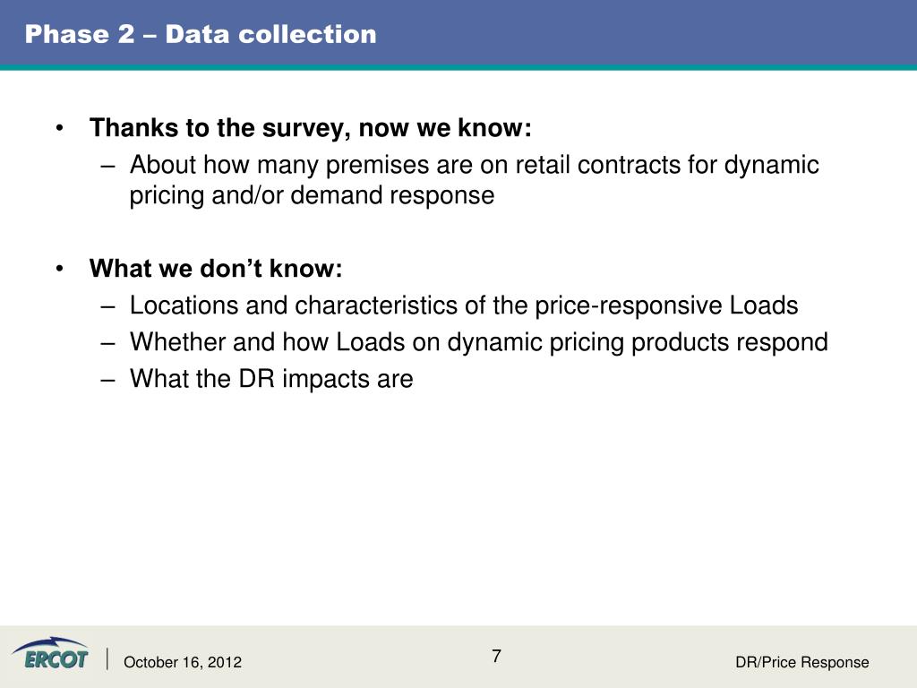
Task: Click the slide page number 7
Action: coord(496,656)
